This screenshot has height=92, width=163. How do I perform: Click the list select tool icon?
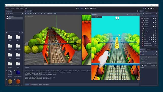click(36, 14)
